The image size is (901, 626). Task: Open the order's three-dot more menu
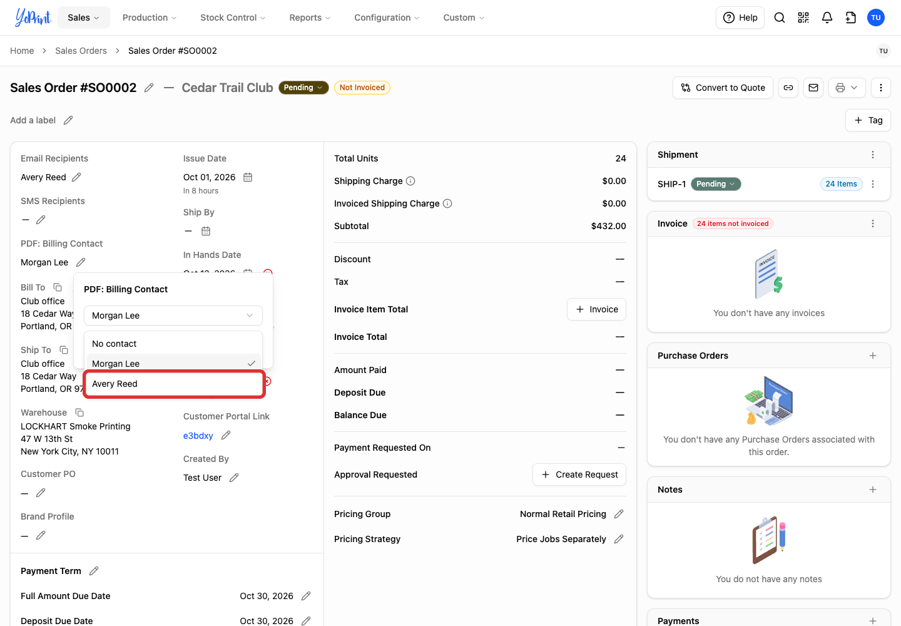881,88
